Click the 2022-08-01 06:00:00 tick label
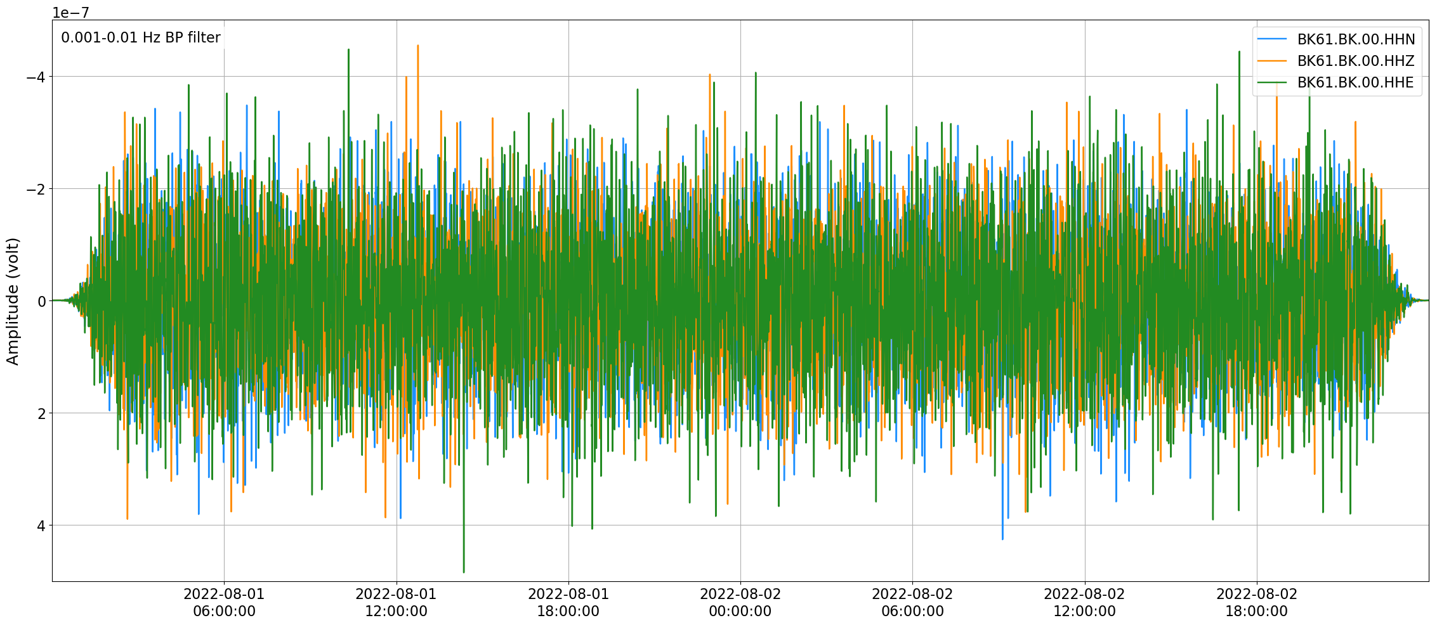 point(224,603)
